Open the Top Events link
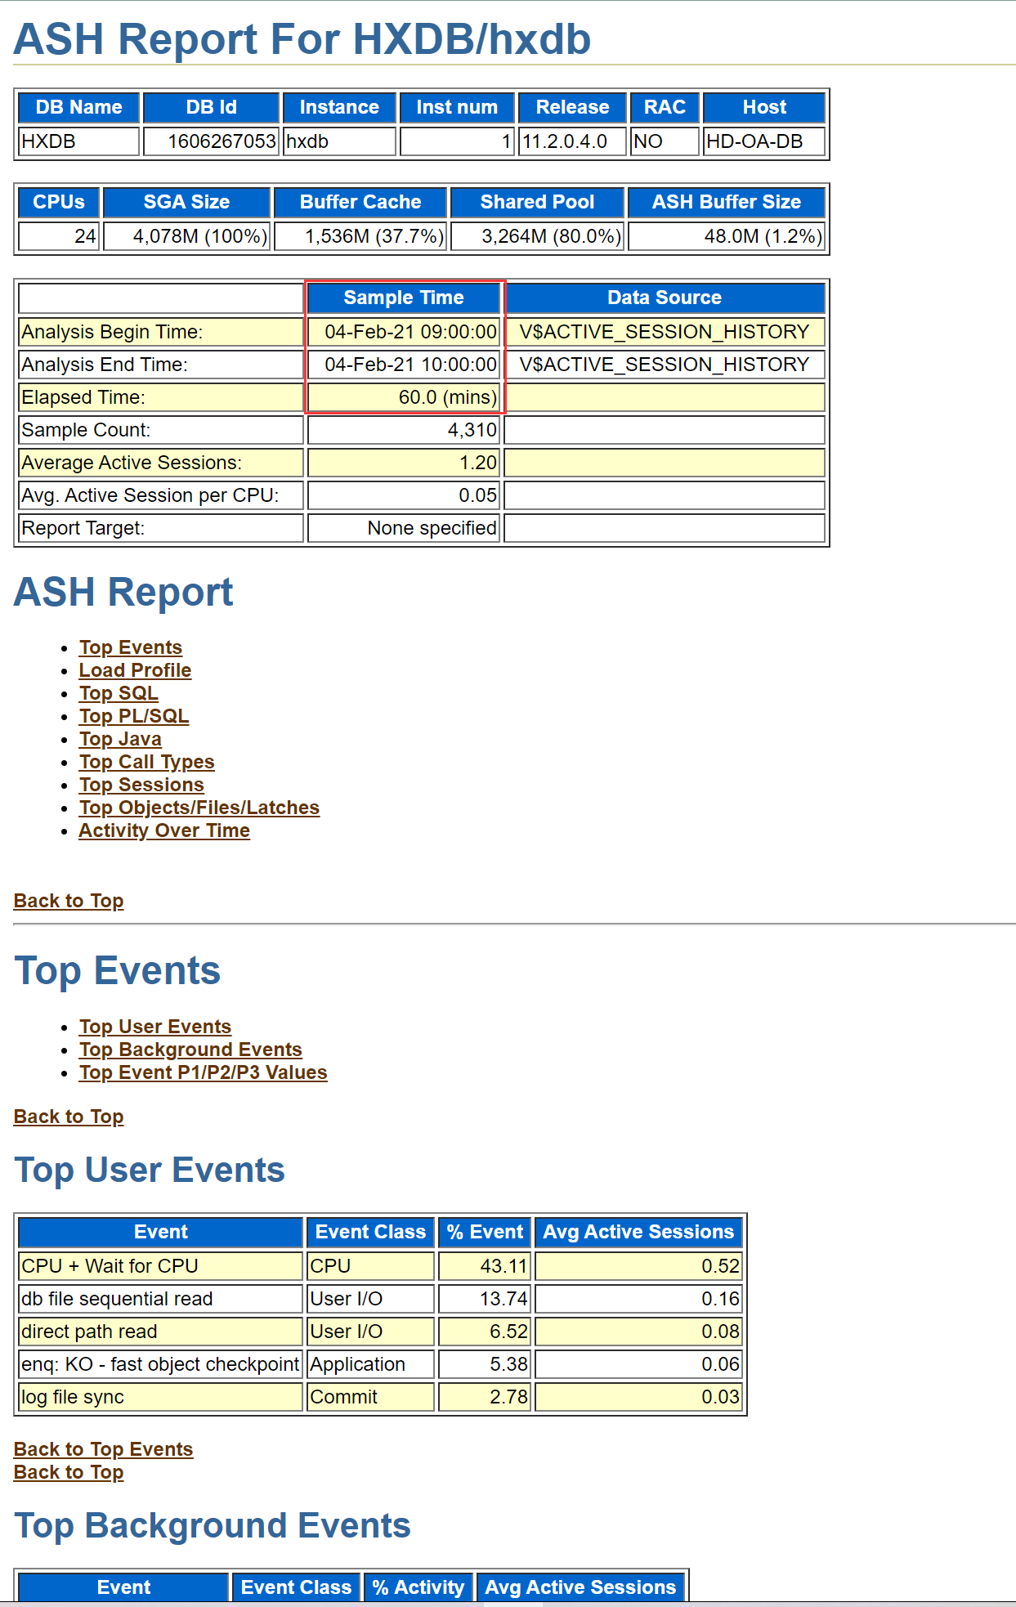This screenshot has width=1016, height=1607. tap(130, 647)
